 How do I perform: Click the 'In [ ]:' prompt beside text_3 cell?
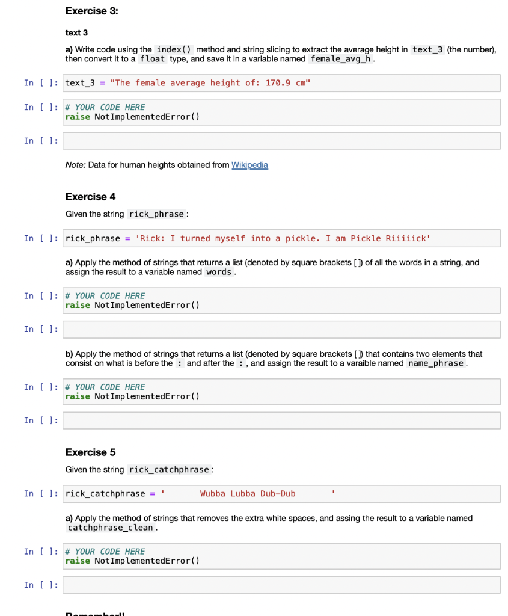[41, 83]
